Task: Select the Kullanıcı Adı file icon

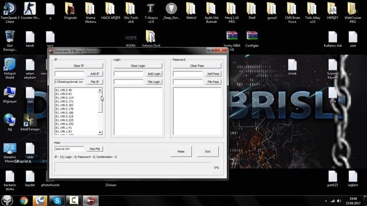Action: point(333,39)
